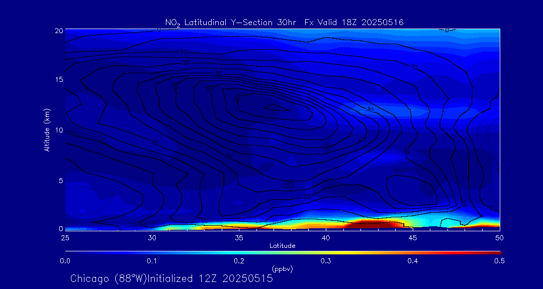This screenshot has width=543, height=289.
Task: Select latitude axis tick label "25"
Action: pyautogui.click(x=65, y=238)
